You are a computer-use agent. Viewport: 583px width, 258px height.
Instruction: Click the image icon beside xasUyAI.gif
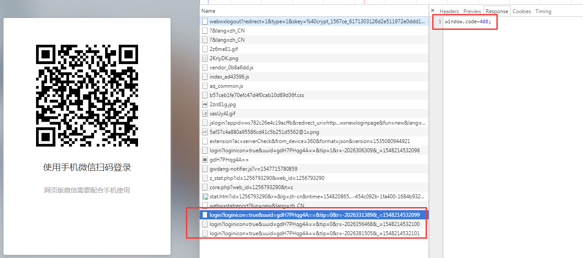(205, 113)
